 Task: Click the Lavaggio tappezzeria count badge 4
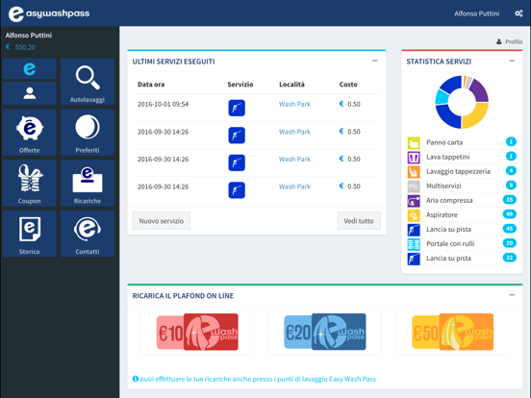pyautogui.click(x=511, y=170)
